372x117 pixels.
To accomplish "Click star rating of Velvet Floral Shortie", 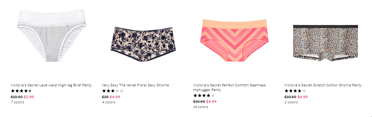I will [x=113, y=91].
